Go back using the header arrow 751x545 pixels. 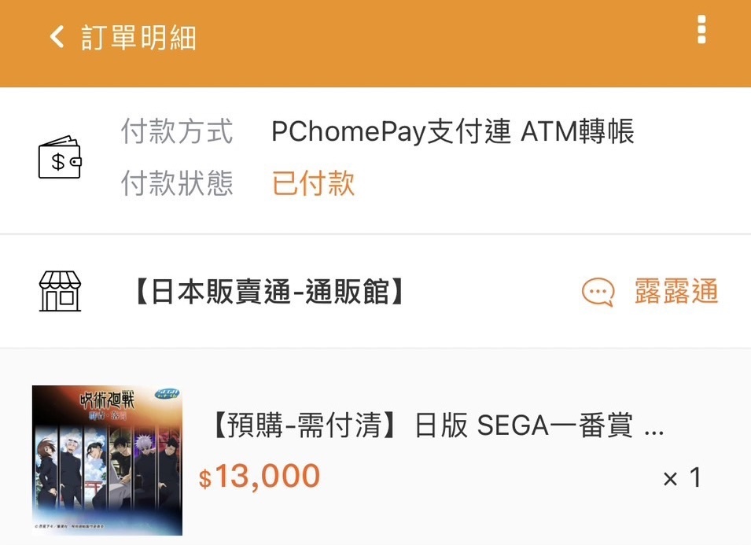point(57,36)
